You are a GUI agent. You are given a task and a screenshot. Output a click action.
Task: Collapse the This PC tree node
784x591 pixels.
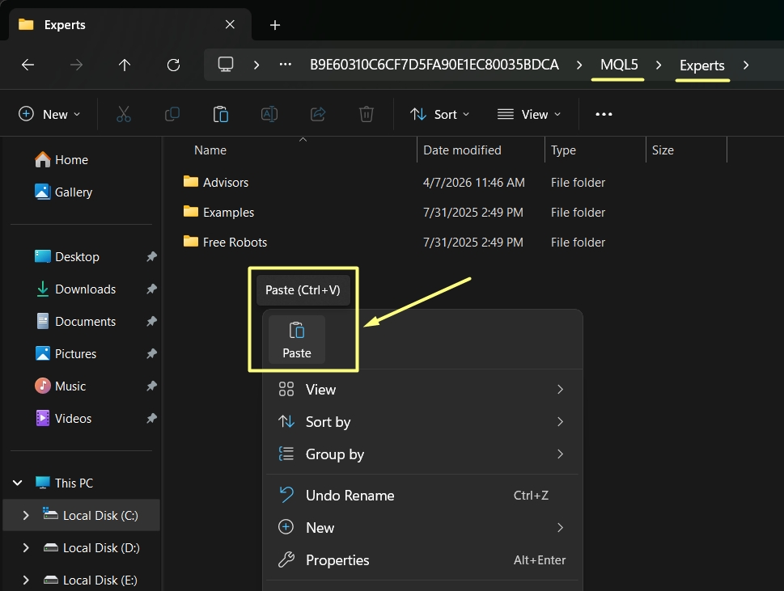coord(18,483)
